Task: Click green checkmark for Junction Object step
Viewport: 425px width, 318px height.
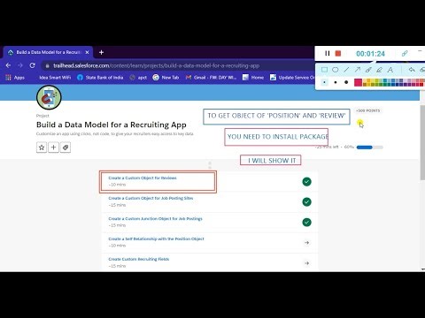Action: coord(307,223)
